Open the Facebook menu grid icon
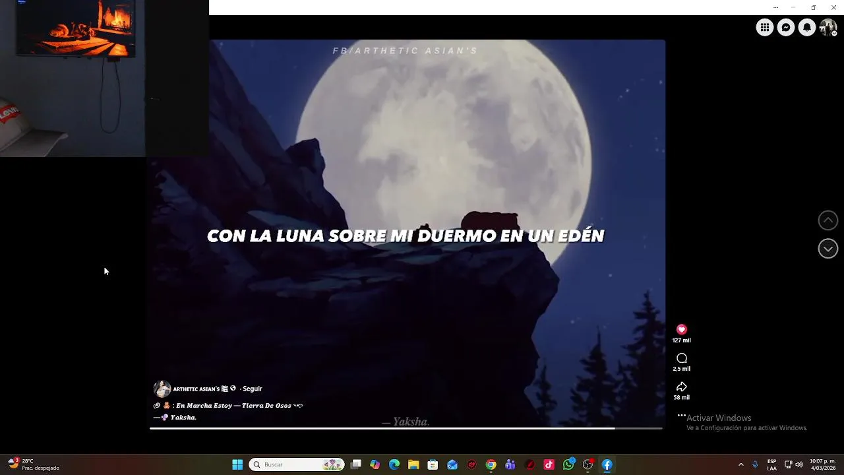 (764, 27)
